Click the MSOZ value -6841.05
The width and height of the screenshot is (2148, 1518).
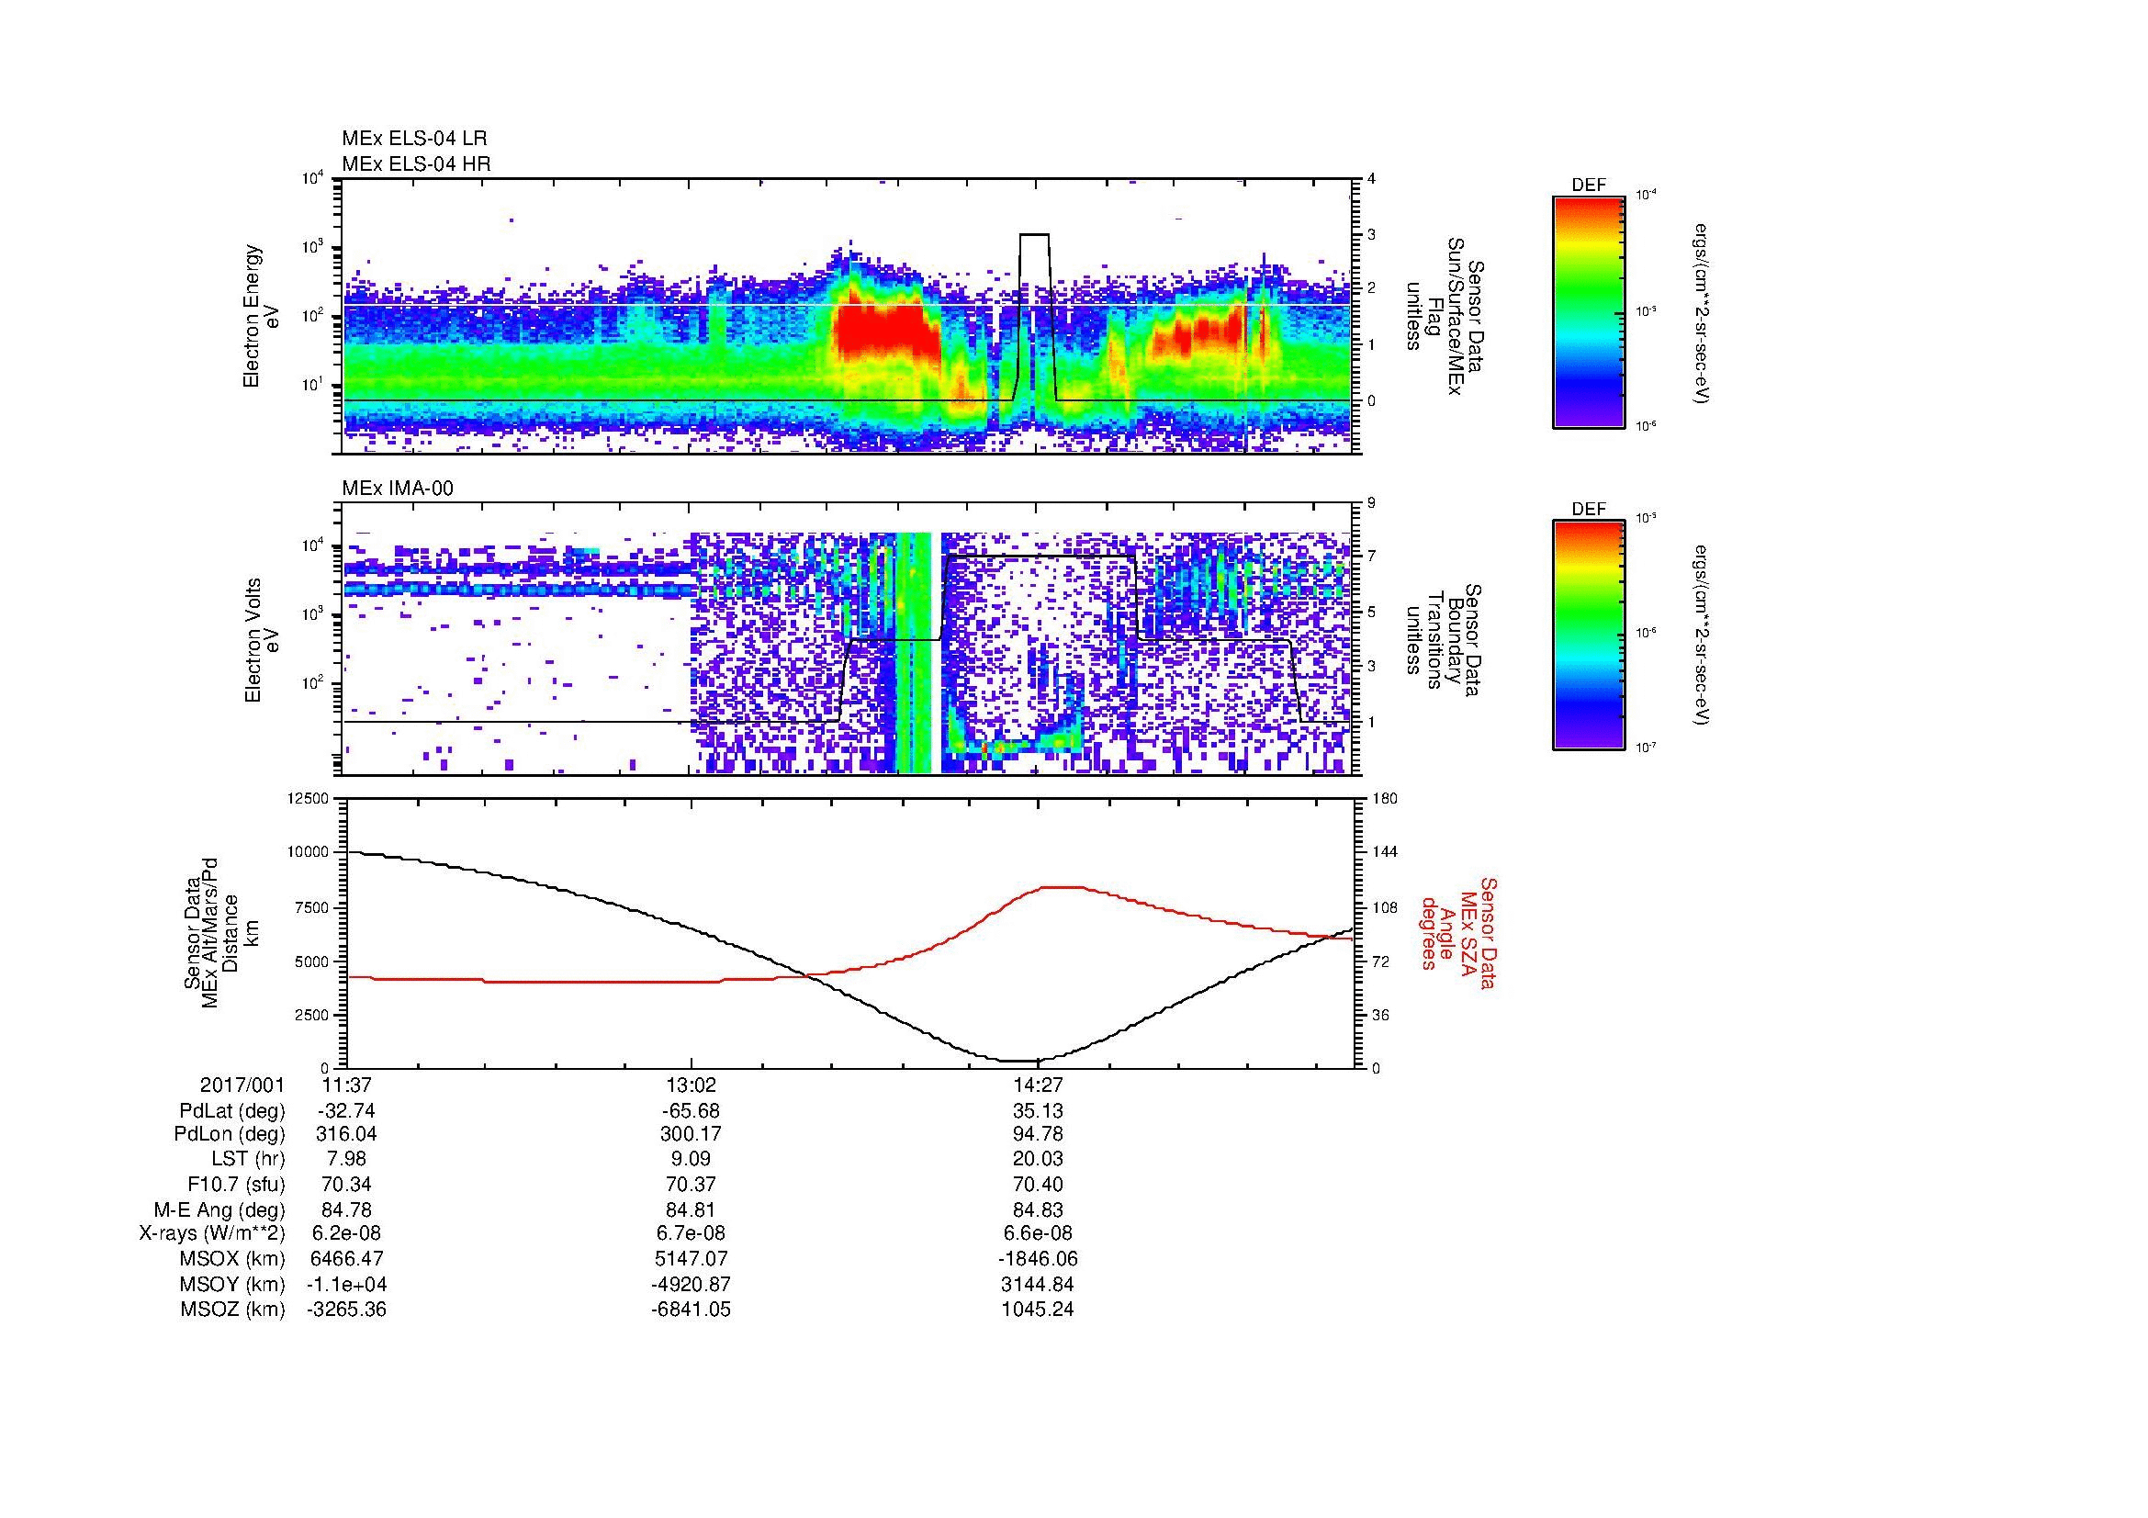pos(691,1310)
